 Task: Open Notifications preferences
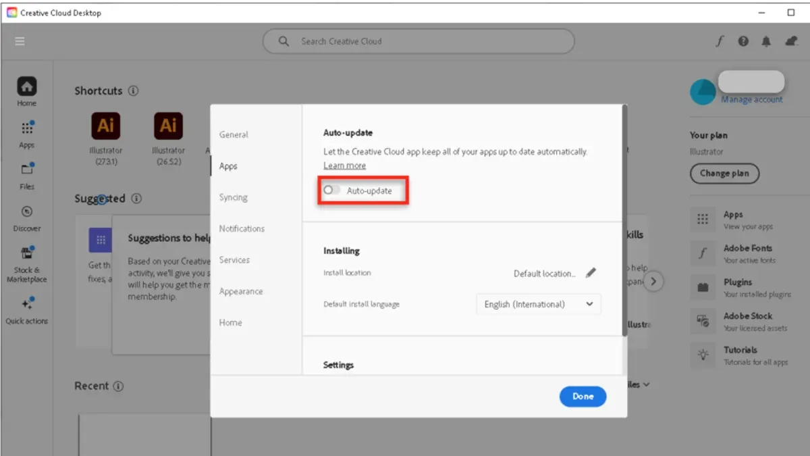(242, 228)
